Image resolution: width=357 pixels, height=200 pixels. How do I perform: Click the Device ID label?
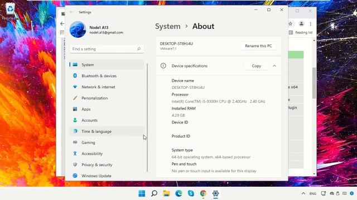[180, 122]
